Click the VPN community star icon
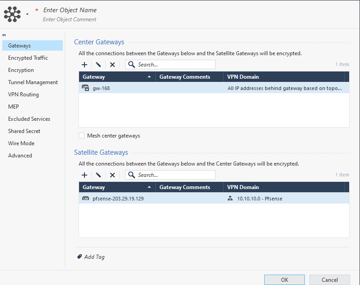 12,14
